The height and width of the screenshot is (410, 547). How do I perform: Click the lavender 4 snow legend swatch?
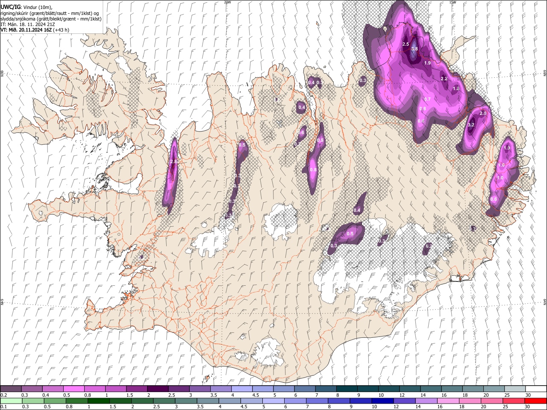click(x=241, y=389)
